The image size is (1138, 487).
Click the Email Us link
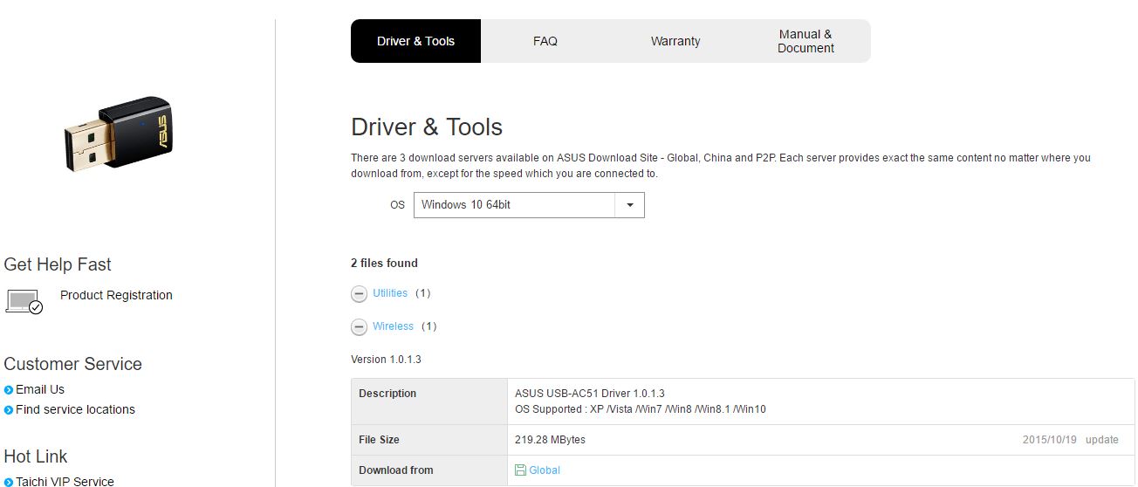coord(40,389)
